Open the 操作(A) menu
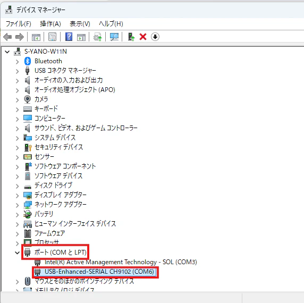This screenshot has width=304, height=303. tap(50, 24)
